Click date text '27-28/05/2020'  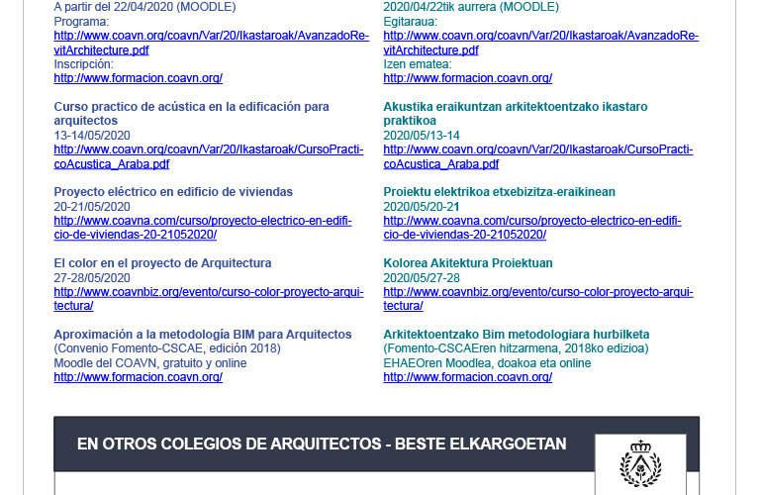pyautogui.click(x=92, y=277)
